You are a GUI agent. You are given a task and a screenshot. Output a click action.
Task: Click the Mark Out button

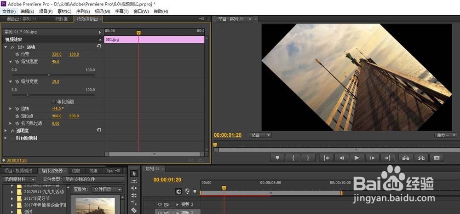click(308, 158)
